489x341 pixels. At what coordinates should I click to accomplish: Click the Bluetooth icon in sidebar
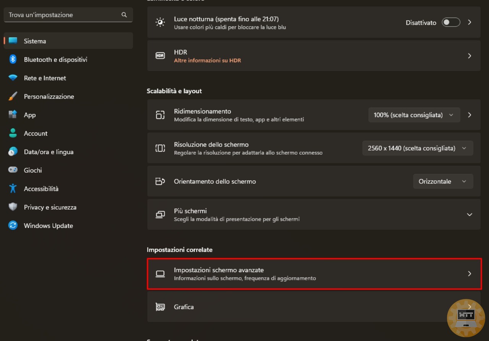point(13,59)
